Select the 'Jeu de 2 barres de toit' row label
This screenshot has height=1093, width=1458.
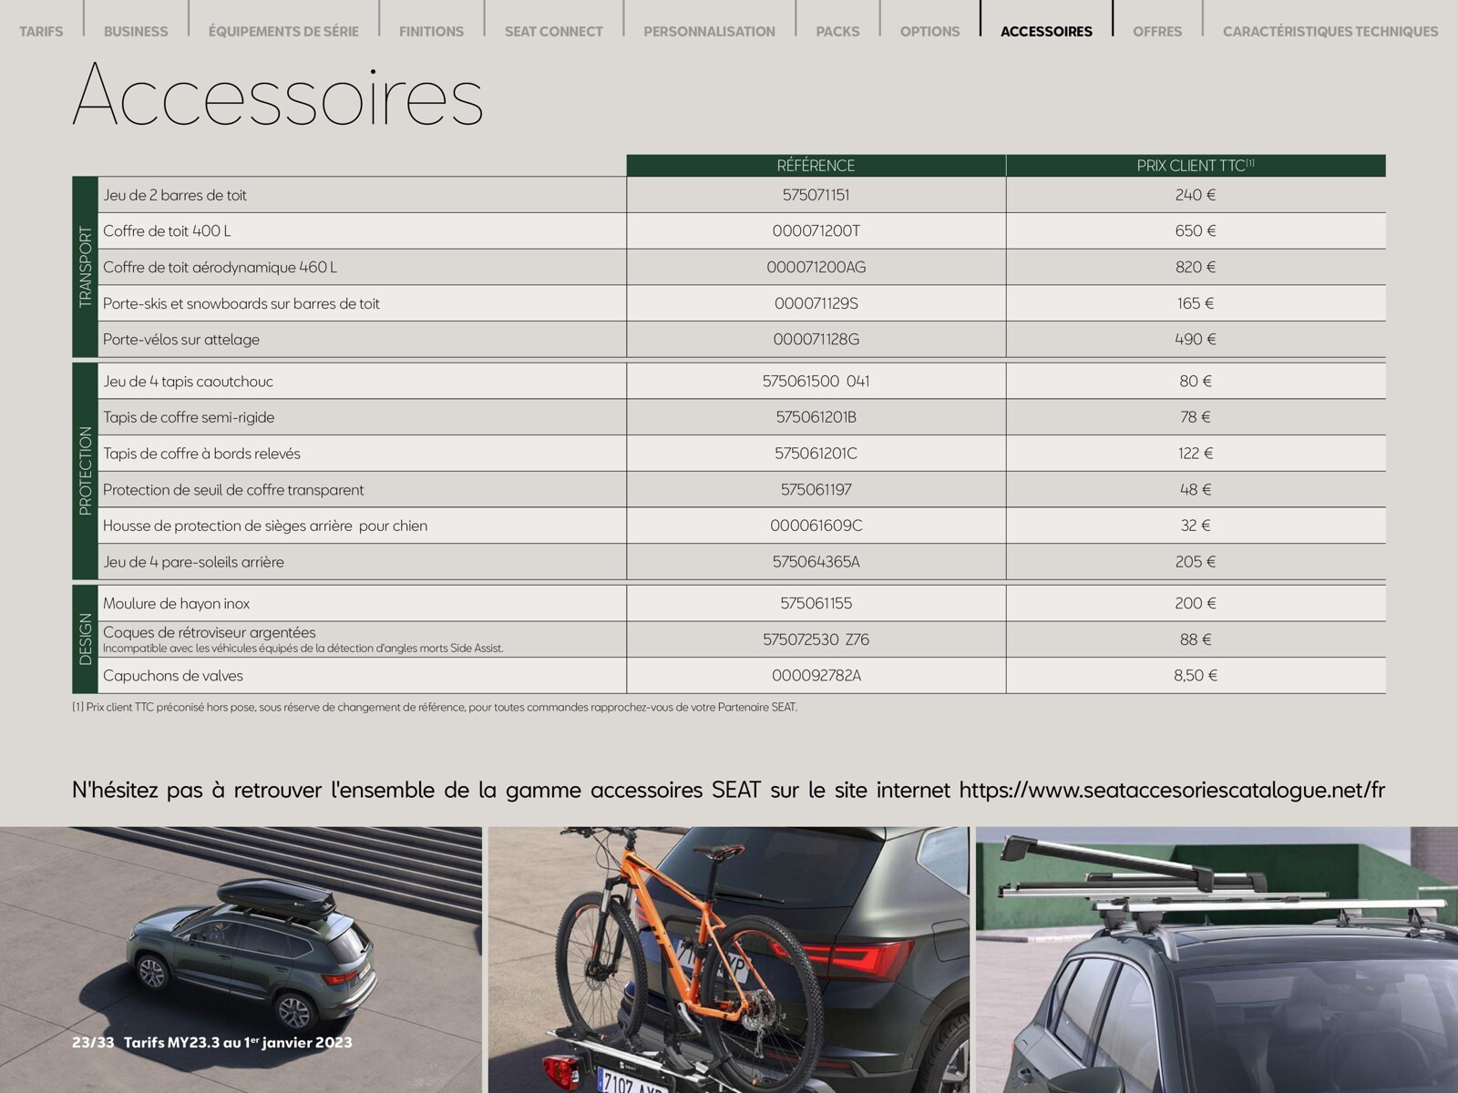coord(175,195)
